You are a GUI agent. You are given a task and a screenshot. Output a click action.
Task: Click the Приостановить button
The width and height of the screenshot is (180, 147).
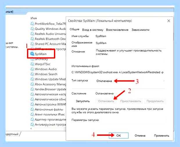pyautogui.click(x=131, y=101)
